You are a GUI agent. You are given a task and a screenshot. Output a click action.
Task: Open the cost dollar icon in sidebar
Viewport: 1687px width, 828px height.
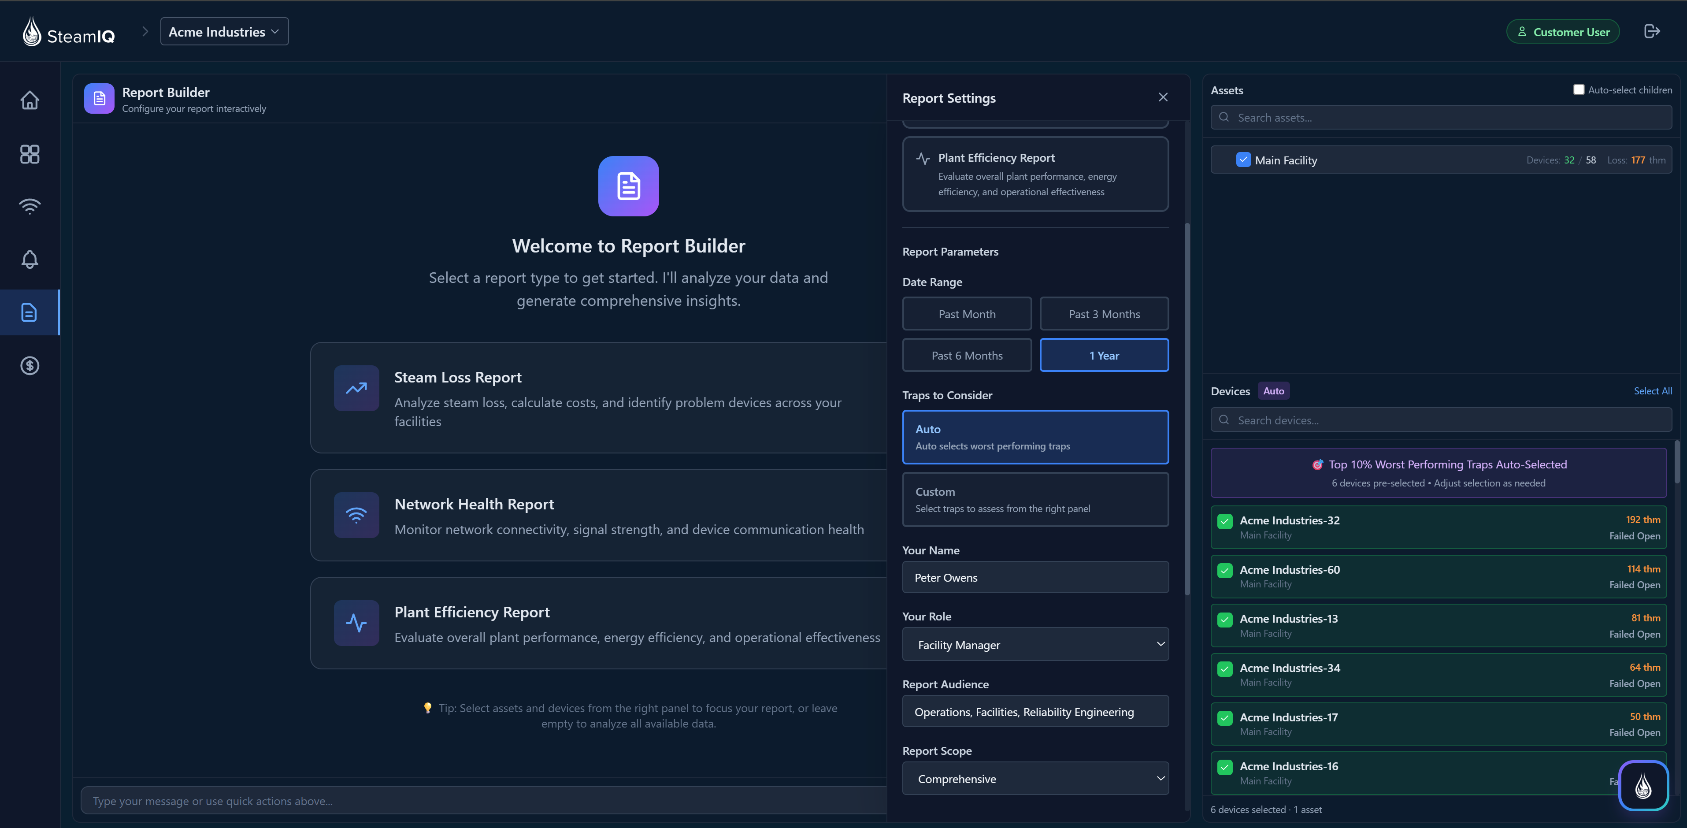click(x=30, y=365)
